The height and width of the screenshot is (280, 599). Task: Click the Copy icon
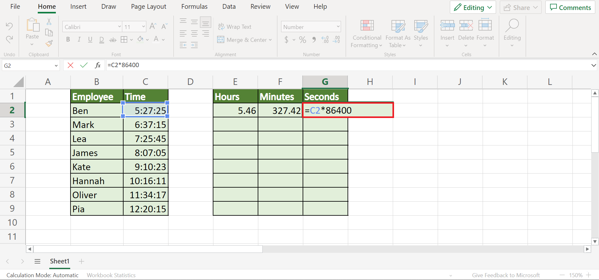point(49,32)
